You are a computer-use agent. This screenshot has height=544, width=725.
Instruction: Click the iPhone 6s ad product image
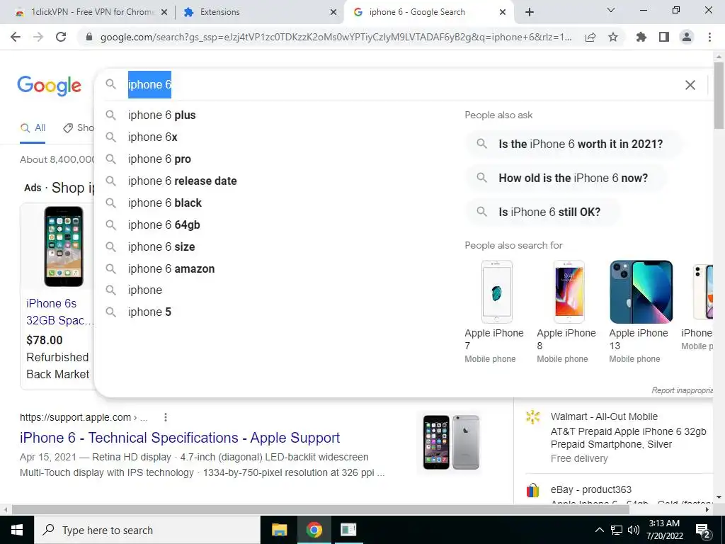[63, 246]
